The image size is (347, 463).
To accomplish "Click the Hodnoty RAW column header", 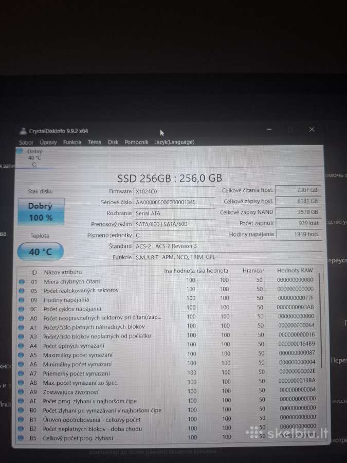I will click(295, 271).
